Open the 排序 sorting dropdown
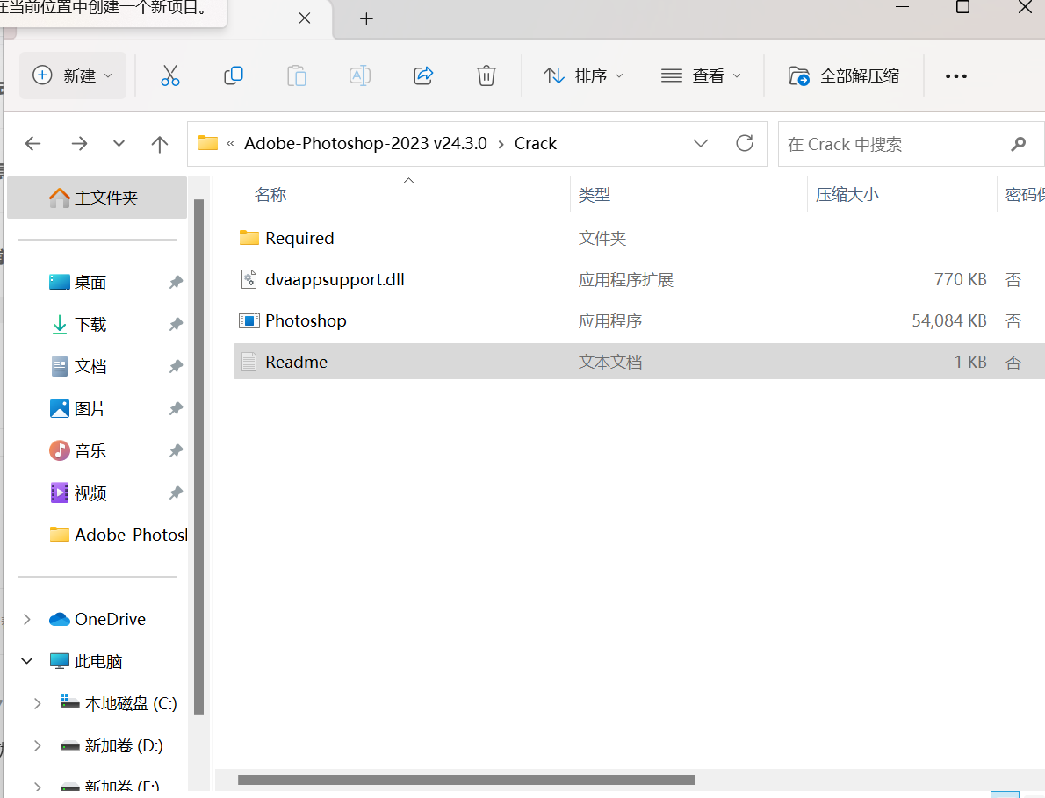 pos(584,75)
